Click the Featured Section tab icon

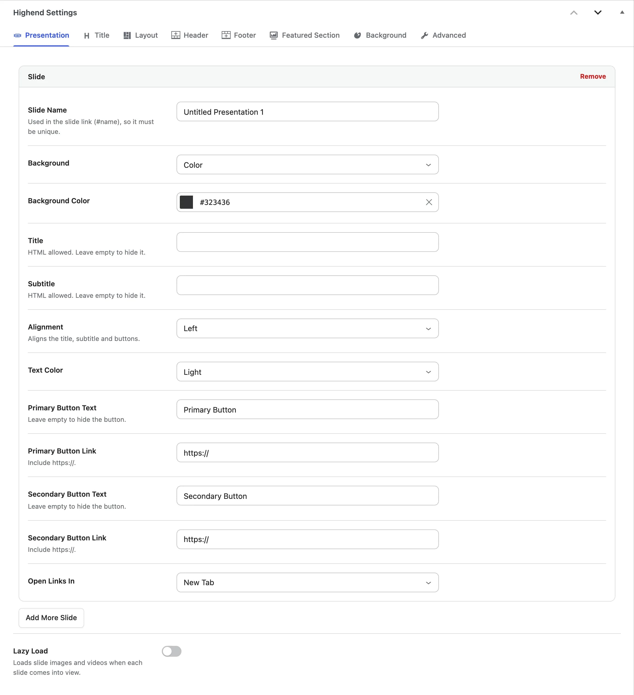(x=274, y=35)
